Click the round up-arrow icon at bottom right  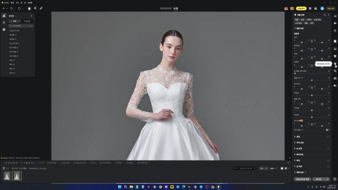click(334, 179)
